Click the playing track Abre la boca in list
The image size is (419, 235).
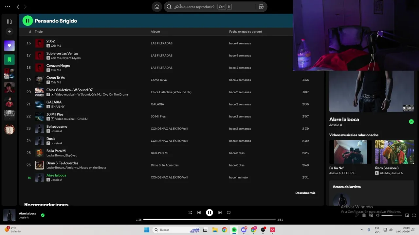click(56, 175)
